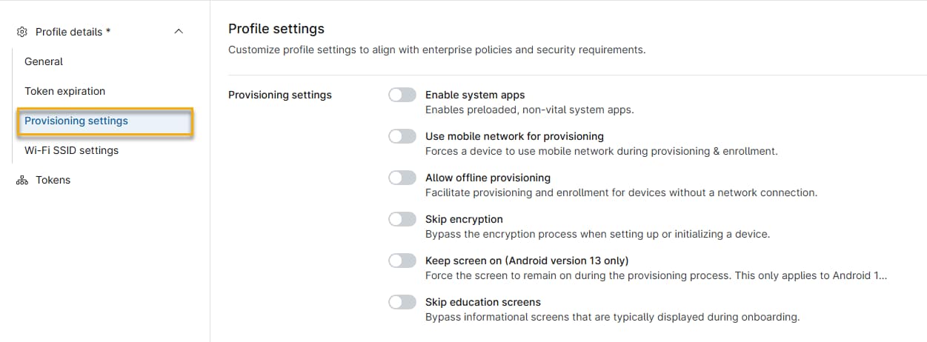Switch on Skip education screens toggle
This screenshot has width=927, height=342.
(402, 302)
